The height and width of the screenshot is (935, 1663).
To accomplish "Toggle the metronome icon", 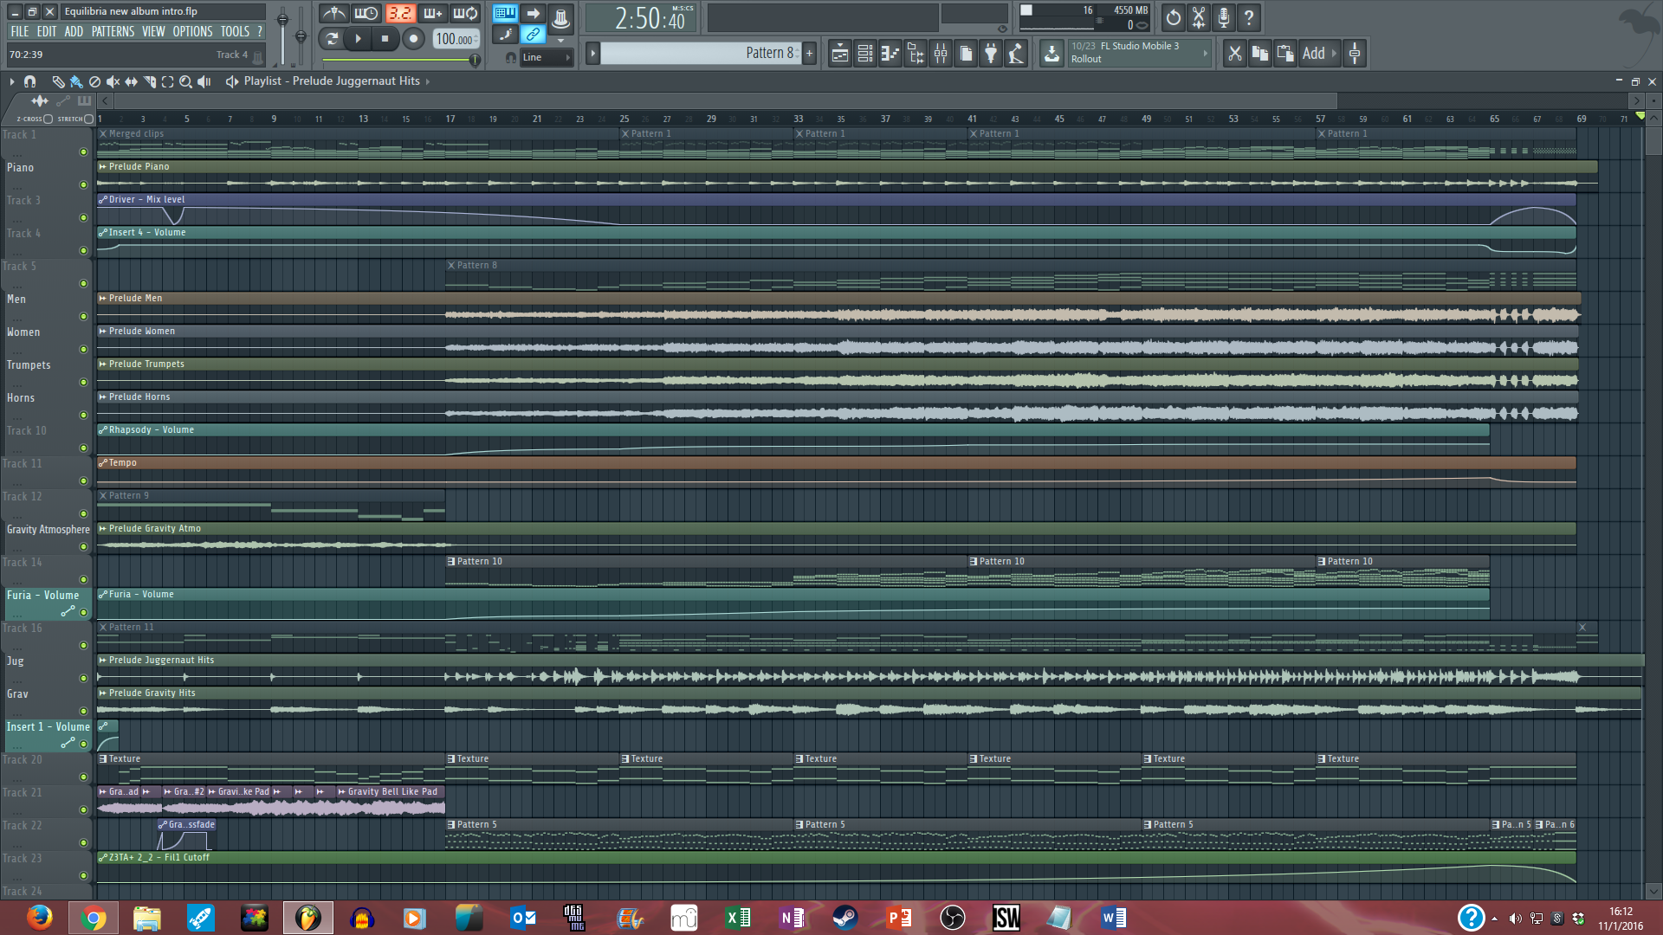I will click(x=334, y=14).
